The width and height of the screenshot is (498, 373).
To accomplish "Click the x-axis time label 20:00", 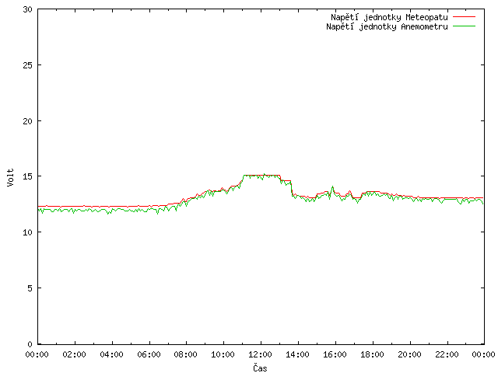I will [x=410, y=354].
